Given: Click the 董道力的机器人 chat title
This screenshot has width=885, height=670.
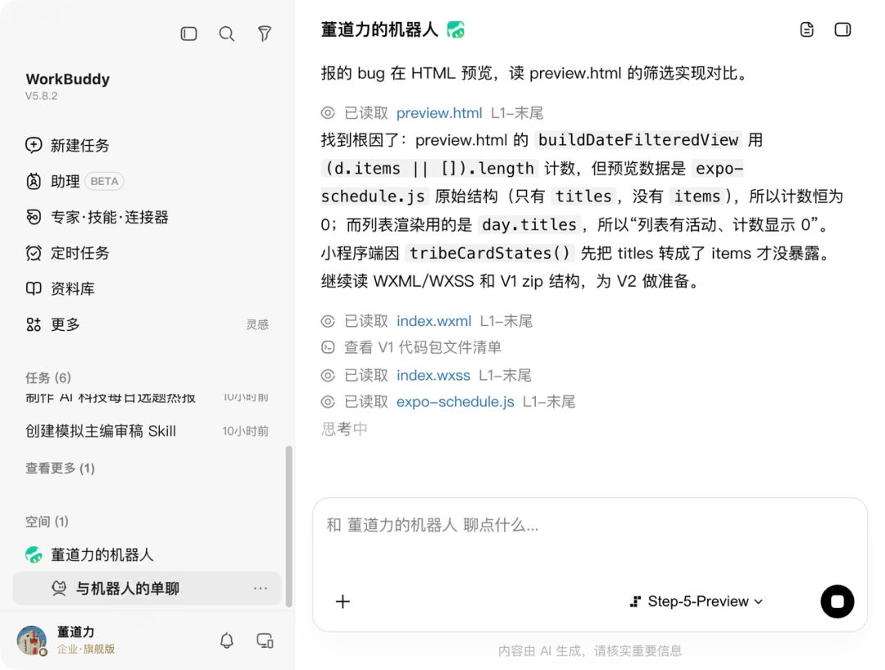Looking at the screenshot, I should pyautogui.click(x=379, y=29).
